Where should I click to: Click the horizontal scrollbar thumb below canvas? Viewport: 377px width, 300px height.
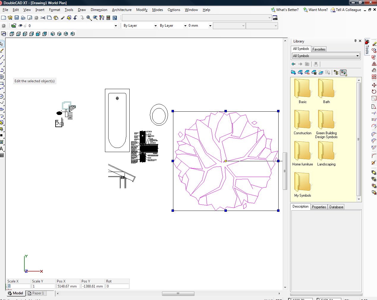pyautogui.click(x=178, y=293)
